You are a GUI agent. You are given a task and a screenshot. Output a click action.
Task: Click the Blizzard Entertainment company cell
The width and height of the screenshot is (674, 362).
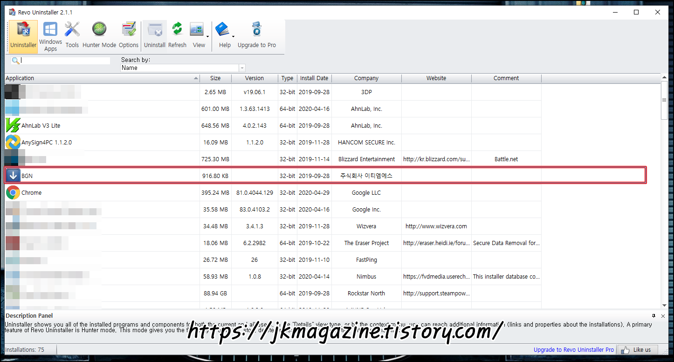point(366,159)
